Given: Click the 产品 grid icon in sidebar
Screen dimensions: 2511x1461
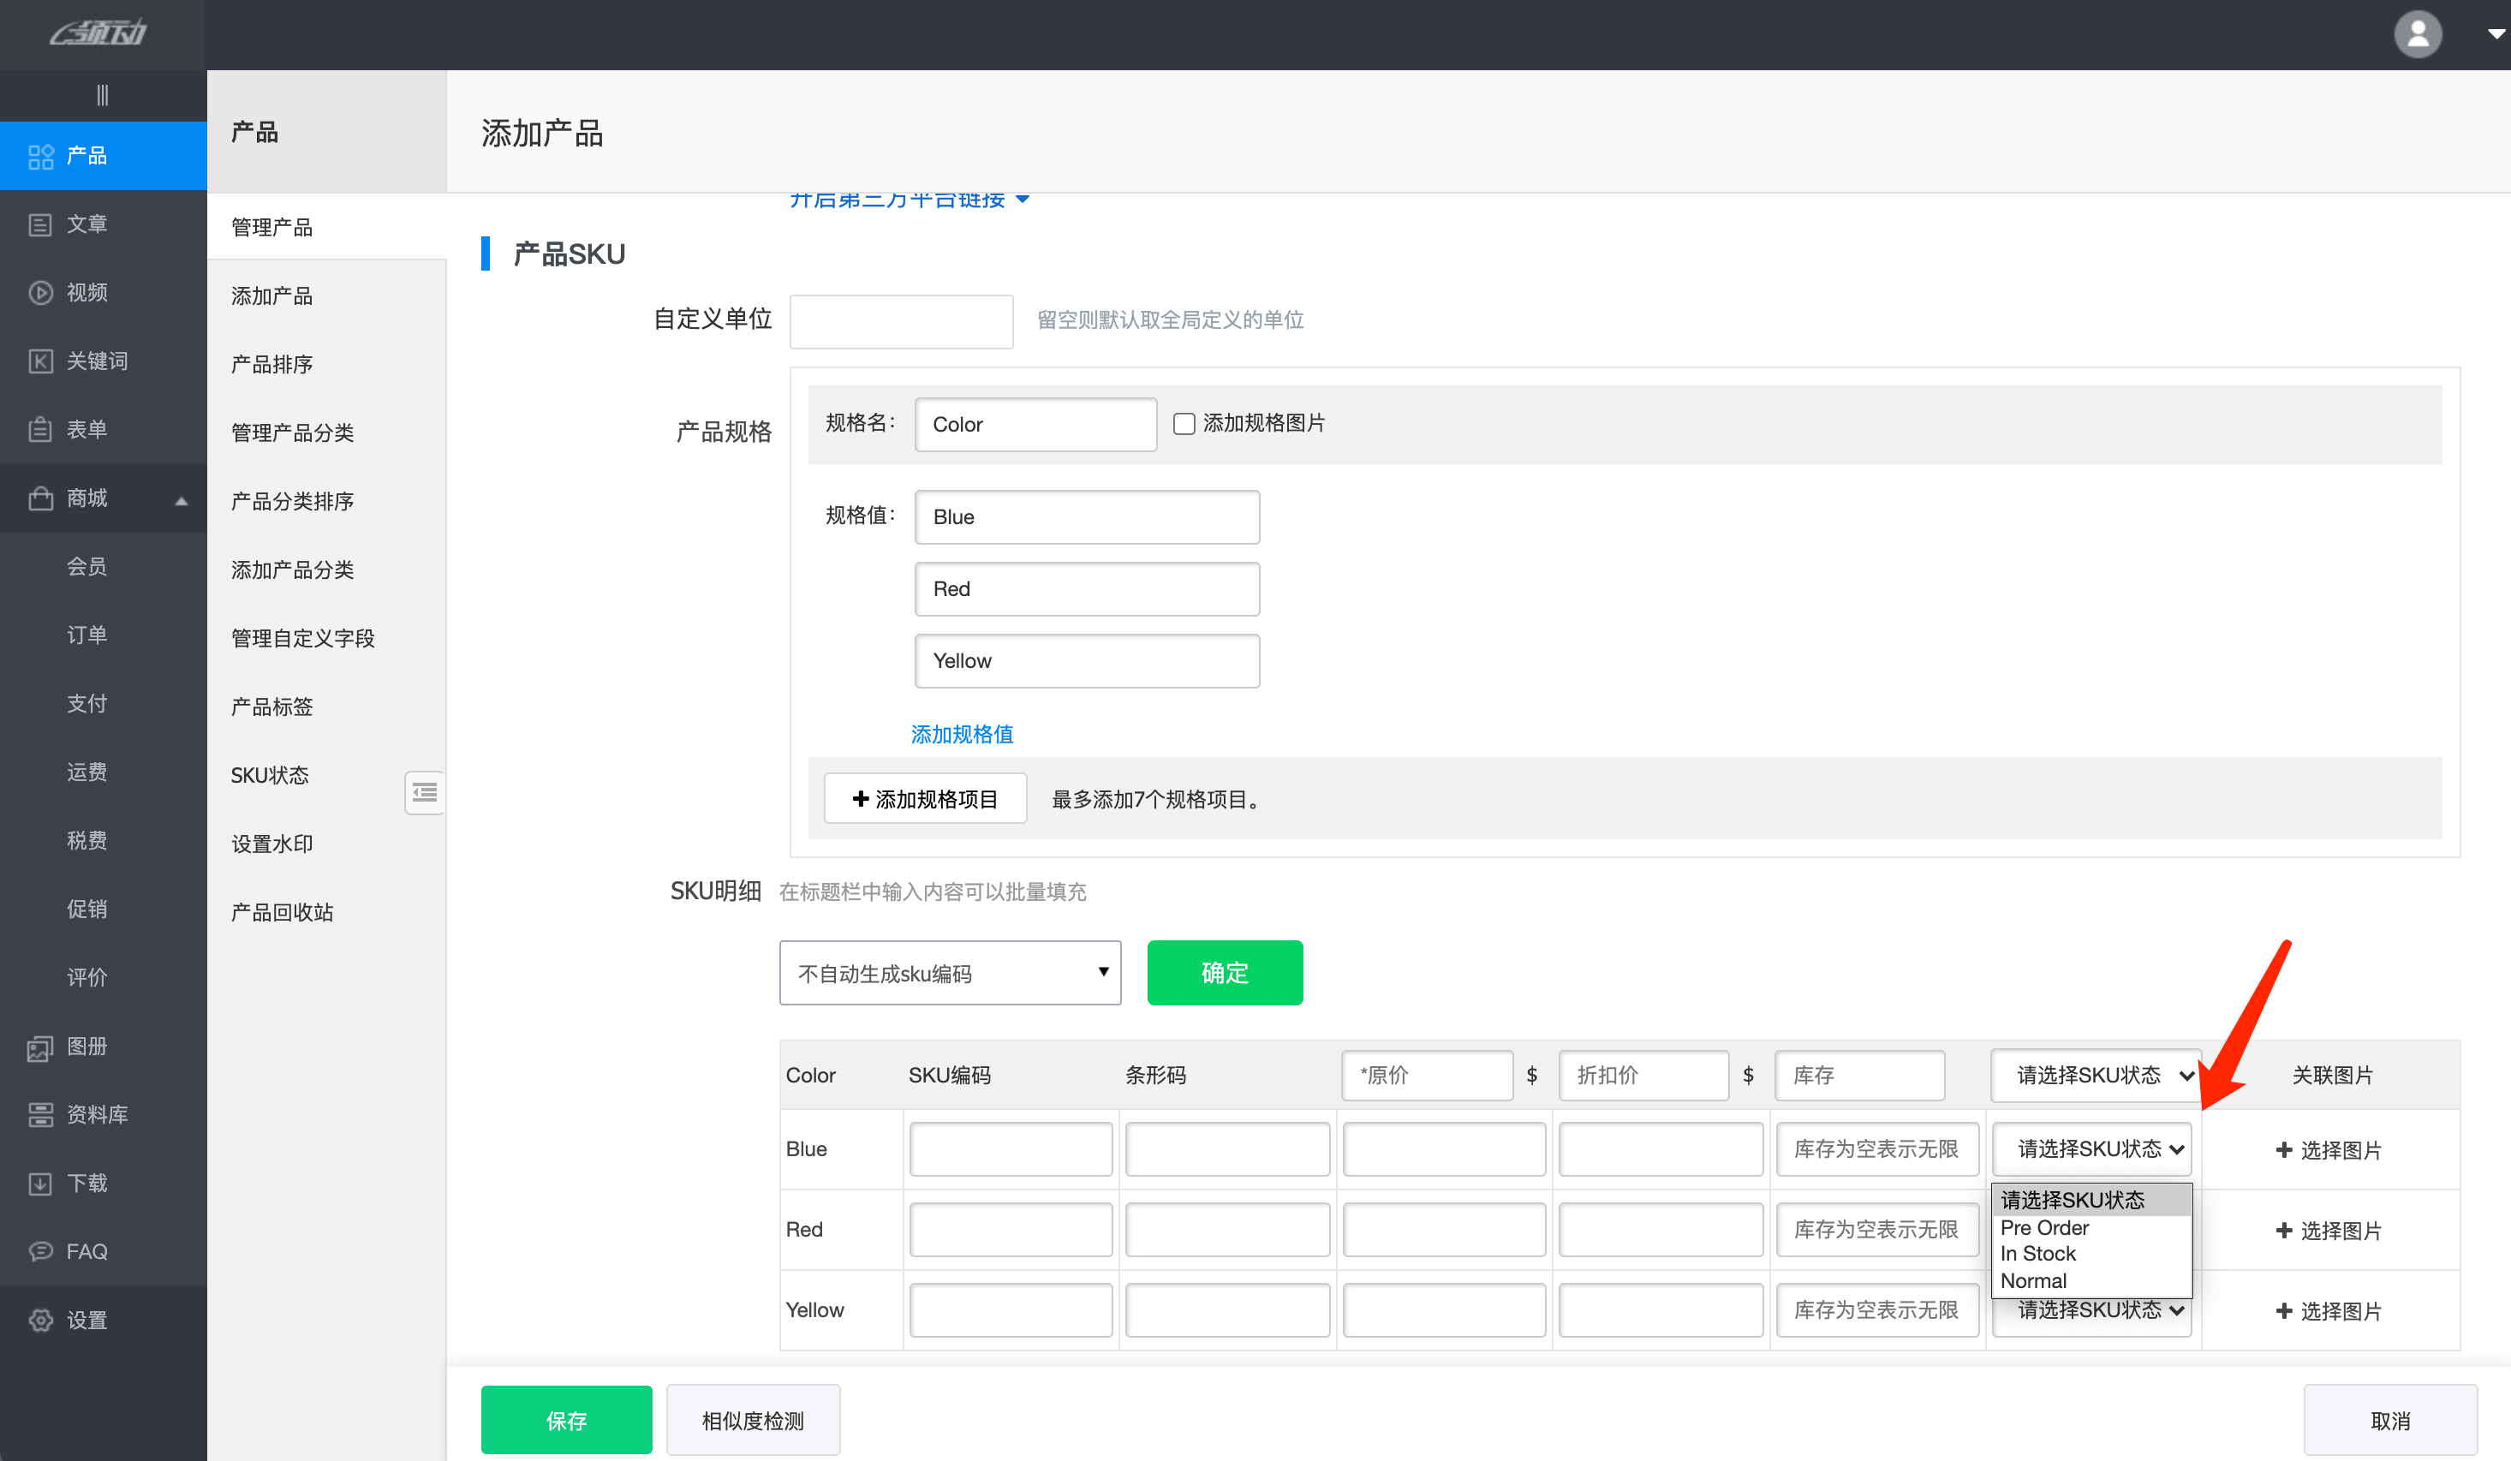Looking at the screenshot, I should [x=40, y=157].
